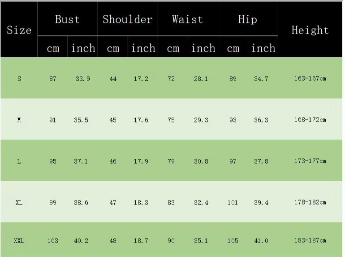Click the L size row label
Screen dimensions: 345x257
[x=19, y=161]
